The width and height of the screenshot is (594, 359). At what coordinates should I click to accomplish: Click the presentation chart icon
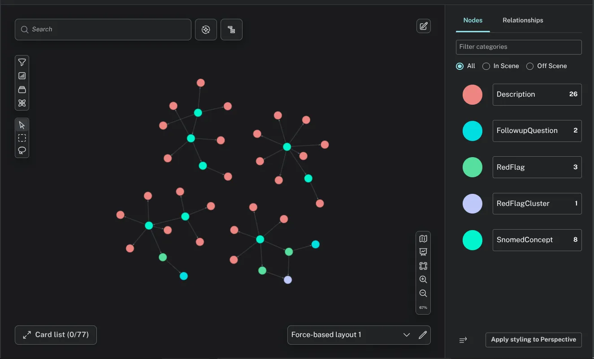(x=423, y=252)
